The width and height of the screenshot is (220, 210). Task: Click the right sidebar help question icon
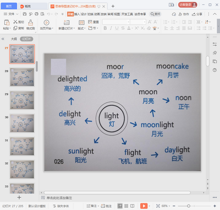215,70
